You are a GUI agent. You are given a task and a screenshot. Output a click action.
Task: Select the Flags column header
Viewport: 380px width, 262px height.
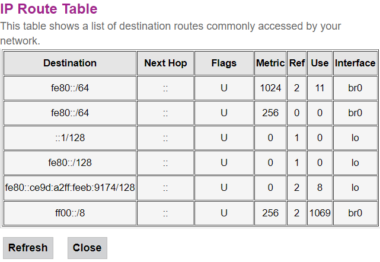click(223, 63)
